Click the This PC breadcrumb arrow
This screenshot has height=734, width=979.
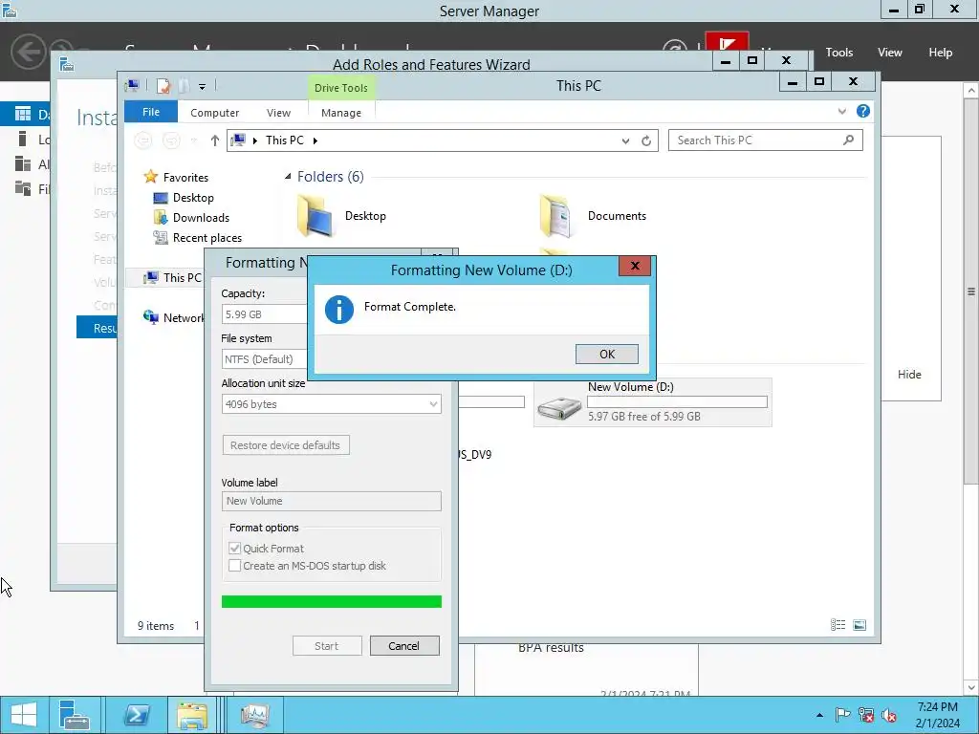click(315, 141)
